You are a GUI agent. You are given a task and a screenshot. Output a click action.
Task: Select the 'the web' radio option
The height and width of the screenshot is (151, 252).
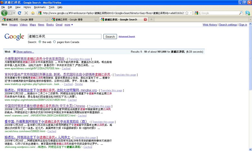click(40, 42)
